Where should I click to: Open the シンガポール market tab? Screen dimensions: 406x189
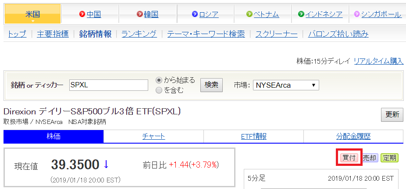click(381, 14)
